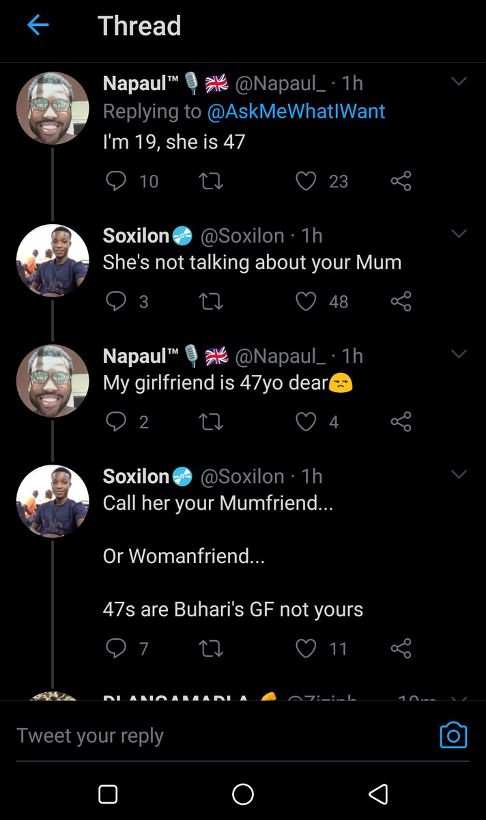
Task: Open @Soxilon handle on "Mumfriend" tweet
Action: [242, 476]
